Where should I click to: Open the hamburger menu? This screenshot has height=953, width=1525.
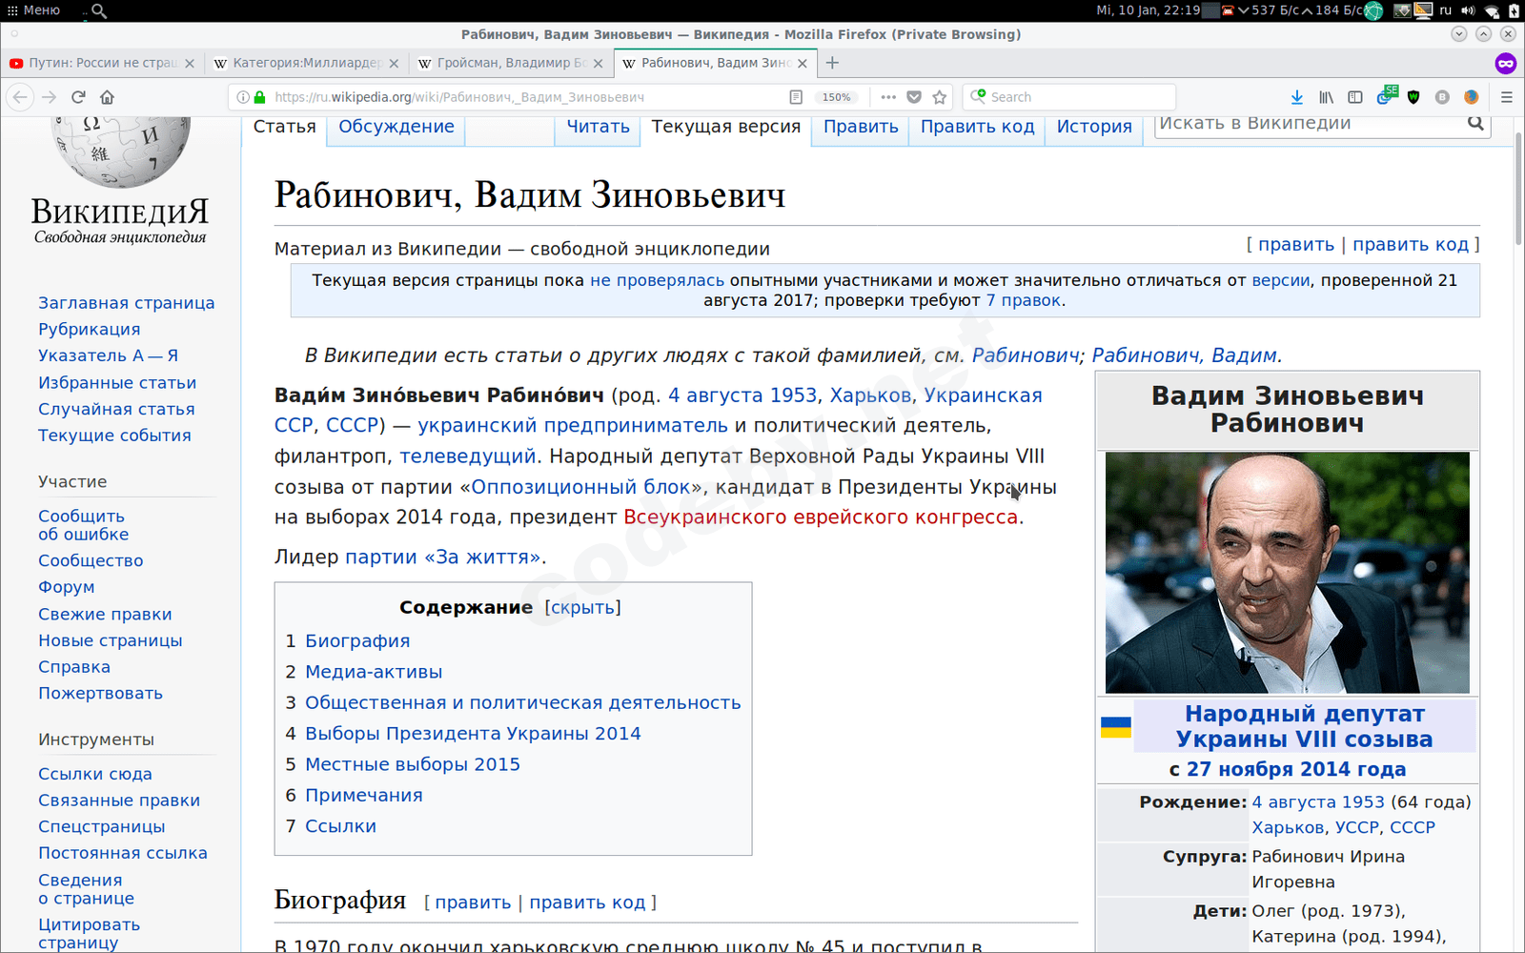1507,96
